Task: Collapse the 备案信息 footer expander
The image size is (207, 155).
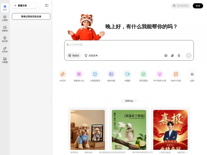Action: [182, 152]
